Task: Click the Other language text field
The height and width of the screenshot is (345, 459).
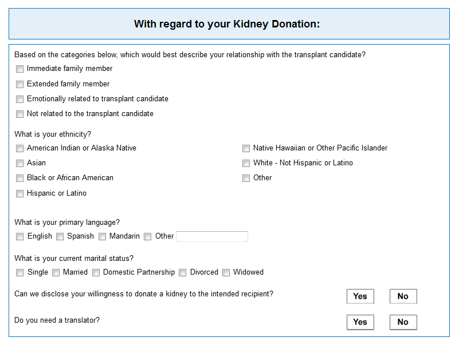Action: pos(212,236)
